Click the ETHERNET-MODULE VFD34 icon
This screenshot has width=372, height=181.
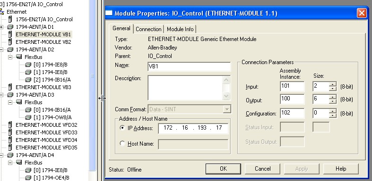pos(10,140)
